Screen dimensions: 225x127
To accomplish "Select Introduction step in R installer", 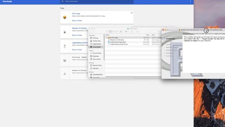I will [170, 39].
